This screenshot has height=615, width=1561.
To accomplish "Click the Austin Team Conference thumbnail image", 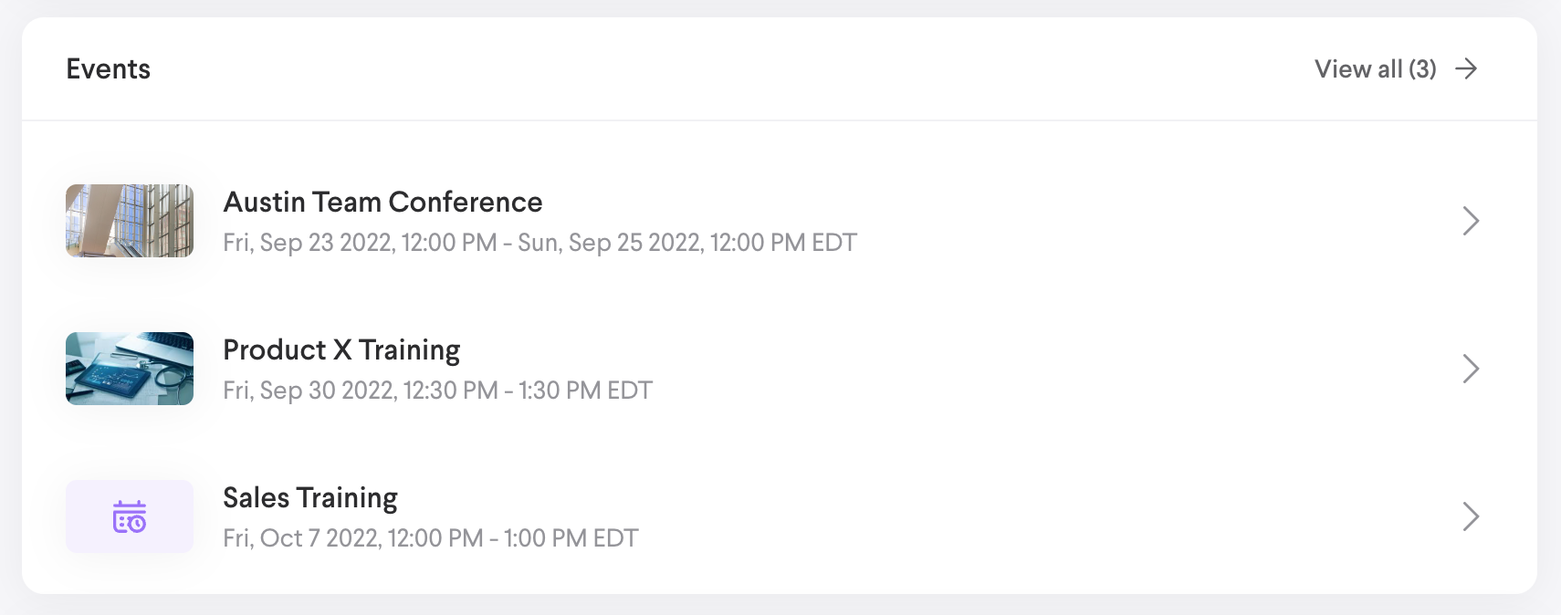I will pyautogui.click(x=129, y=221).
